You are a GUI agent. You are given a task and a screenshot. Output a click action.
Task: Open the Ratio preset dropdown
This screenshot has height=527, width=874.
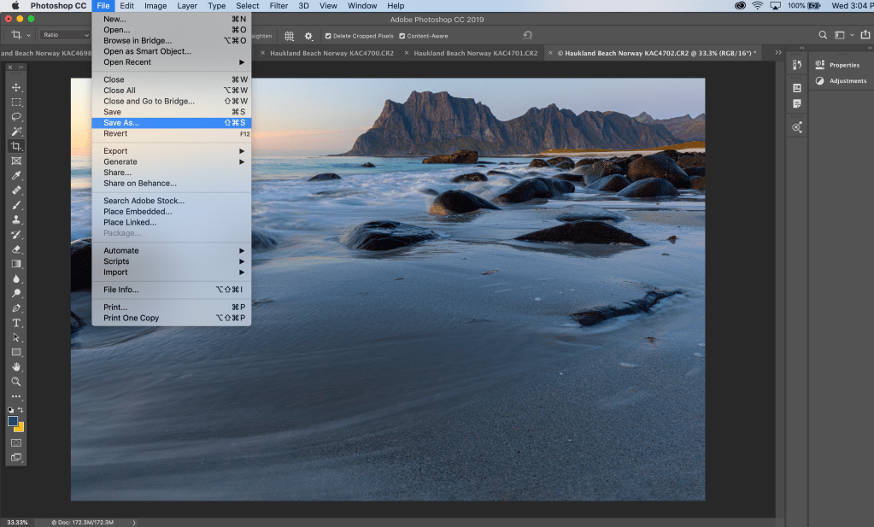pos(64,35)
